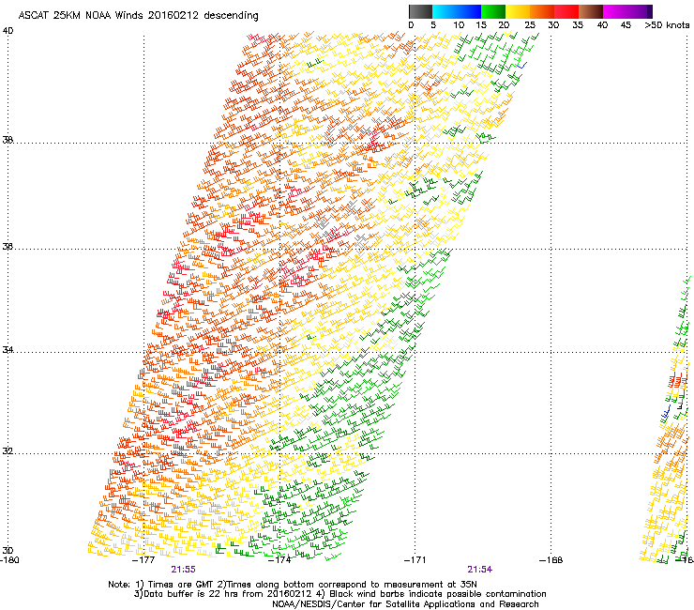
Task: Click the chart title 'ASCAT 25KM NOAA Winds 20160212 descending'
Action: (138, 16)
